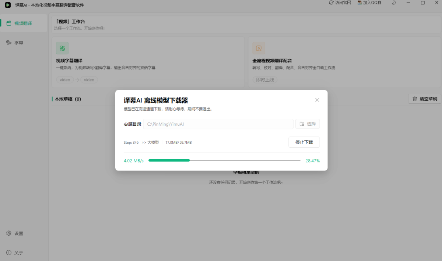The width and height of the screenshot is (442, 261).
Task: Click the green download progress bar
Action: click(x=224, y=160)
